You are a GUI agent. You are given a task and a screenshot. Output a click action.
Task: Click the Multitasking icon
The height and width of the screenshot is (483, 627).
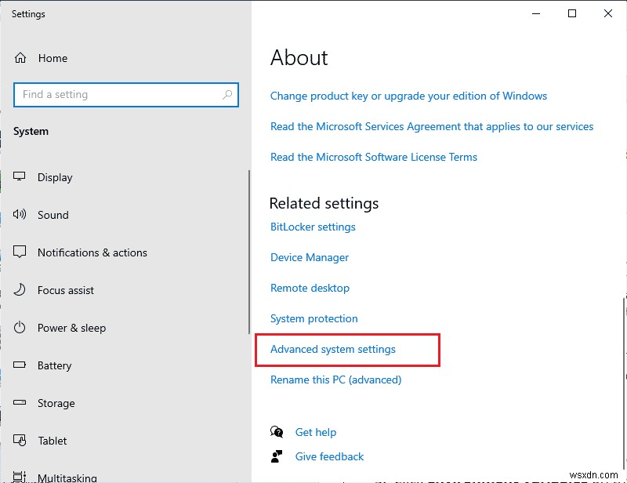(20, 474)
